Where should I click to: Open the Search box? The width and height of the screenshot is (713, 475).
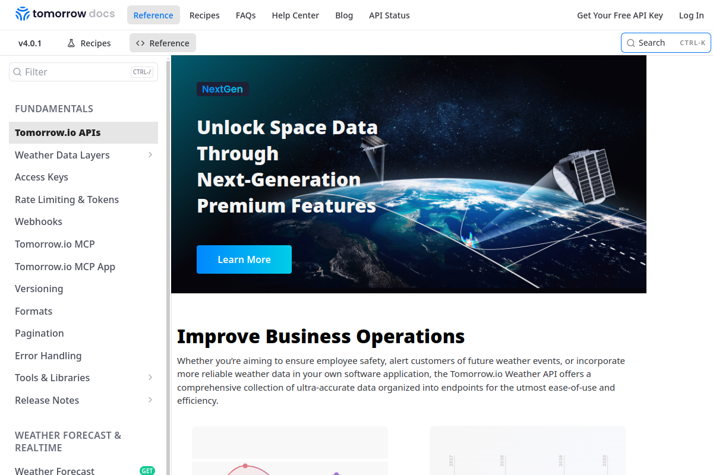pos(665,43)
